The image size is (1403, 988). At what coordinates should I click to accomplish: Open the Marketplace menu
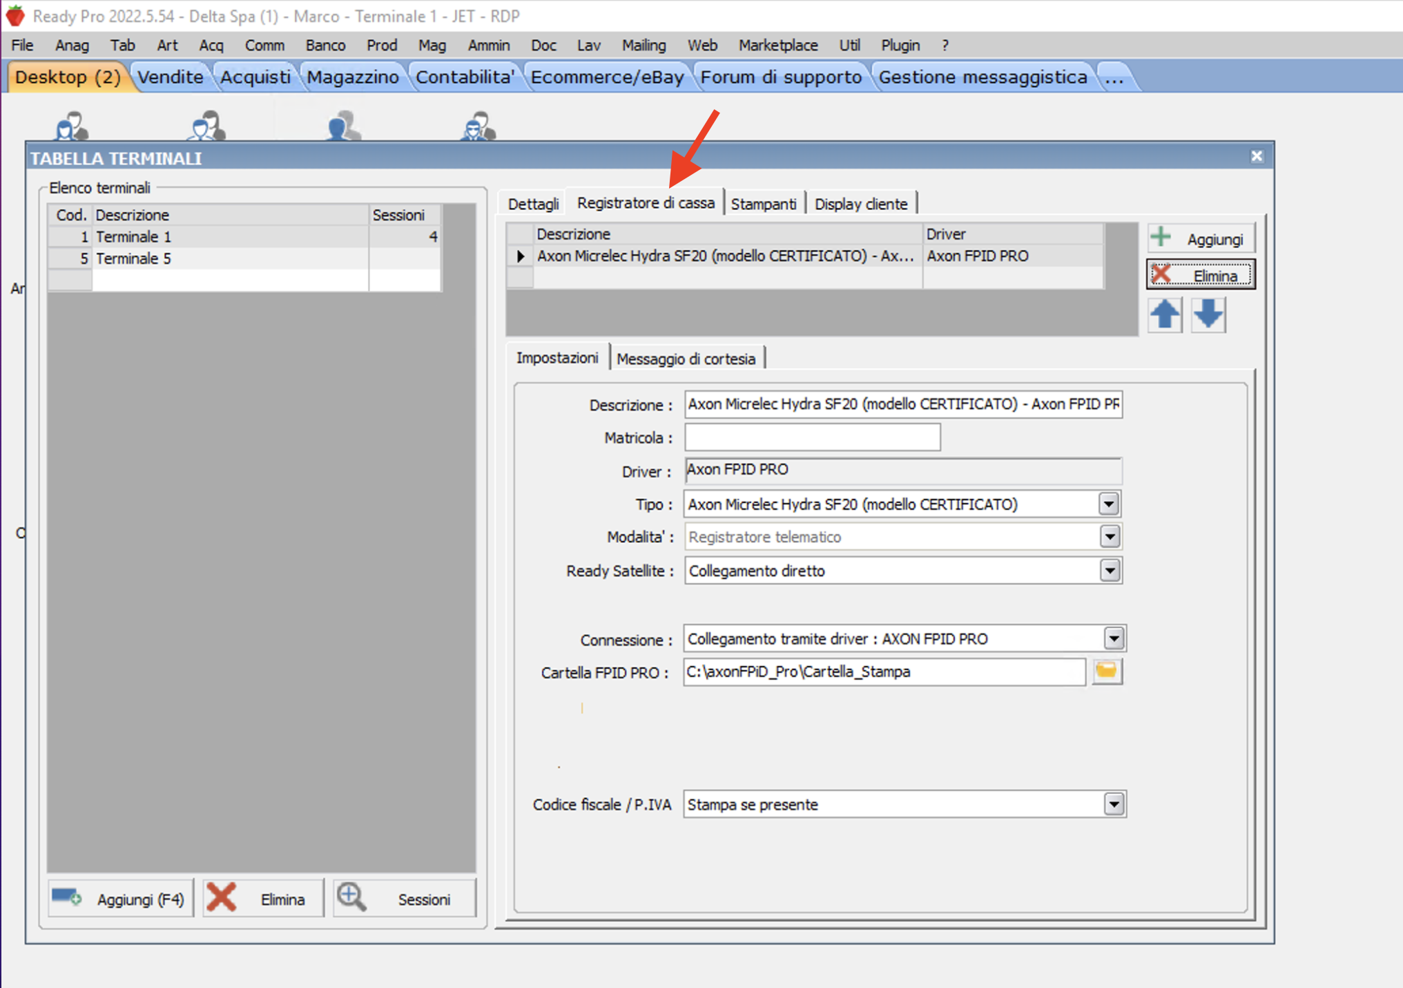(x=778, y=45)
